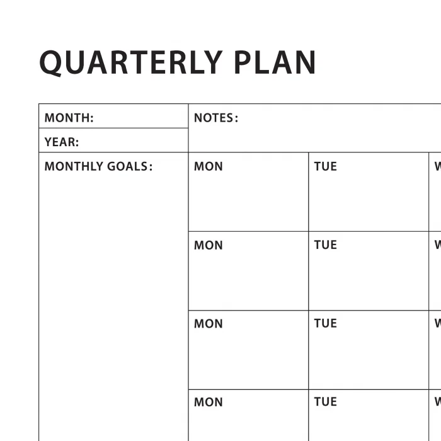This screenshot has height=441, width=441.
Task: Click the MONTHLY GOALS: label text
Action: tap(98, 167)
